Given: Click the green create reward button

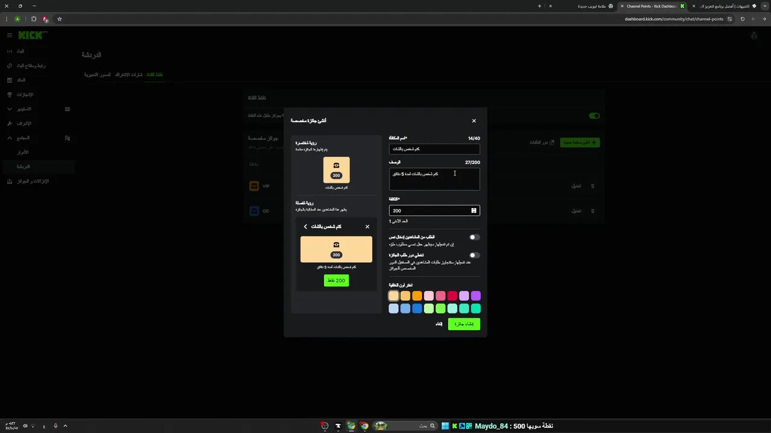Looking at the screenshot, I should [464, 324].
